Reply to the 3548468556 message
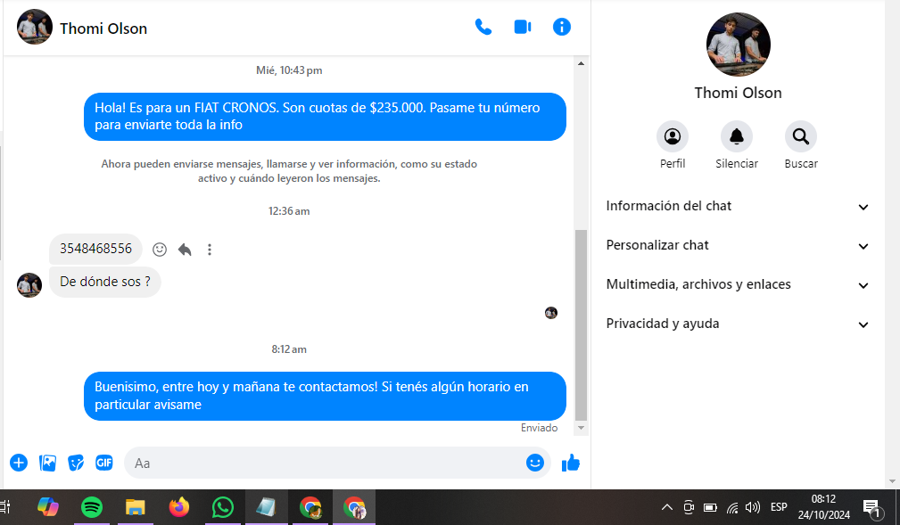Screen dimensions: 900x525 tap(185, 249)
